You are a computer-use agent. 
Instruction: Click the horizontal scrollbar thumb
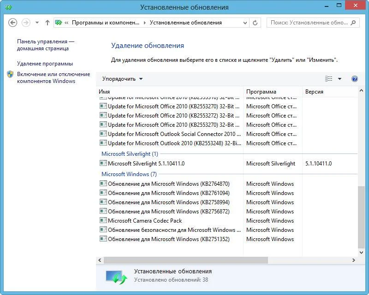click(186, 260)
